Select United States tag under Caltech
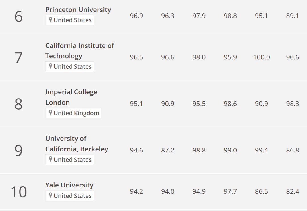The image size is (307, 211). [70, 67]
